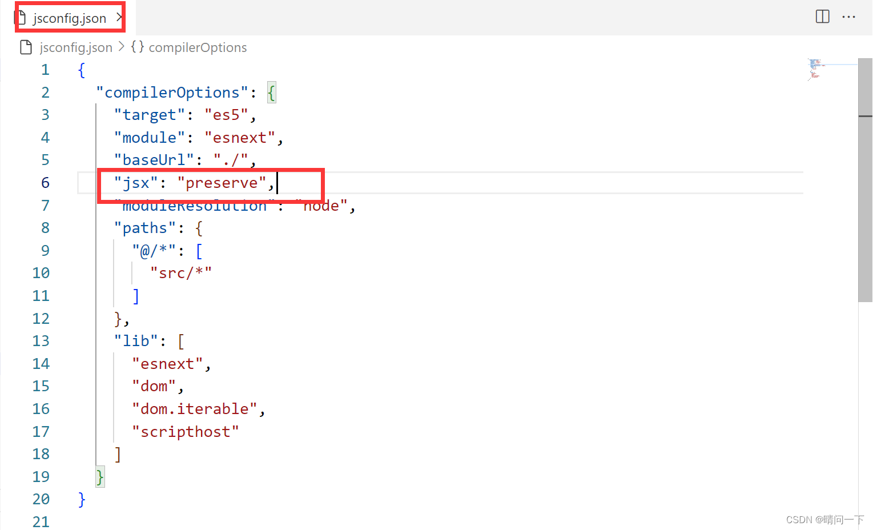Image resolution: width=873 pixels, height=530 pixels.
Task: Open the Split Editor icon
Action: click(822, 17)
